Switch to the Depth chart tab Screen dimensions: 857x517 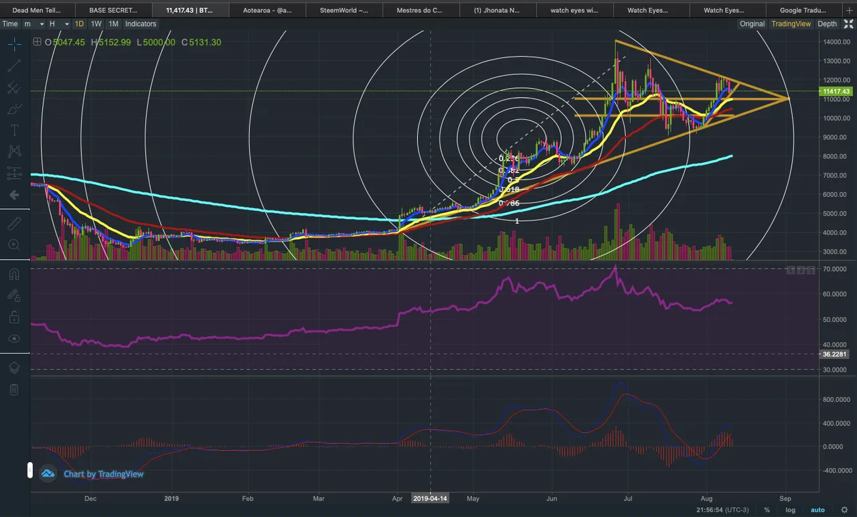coord(827,23)
